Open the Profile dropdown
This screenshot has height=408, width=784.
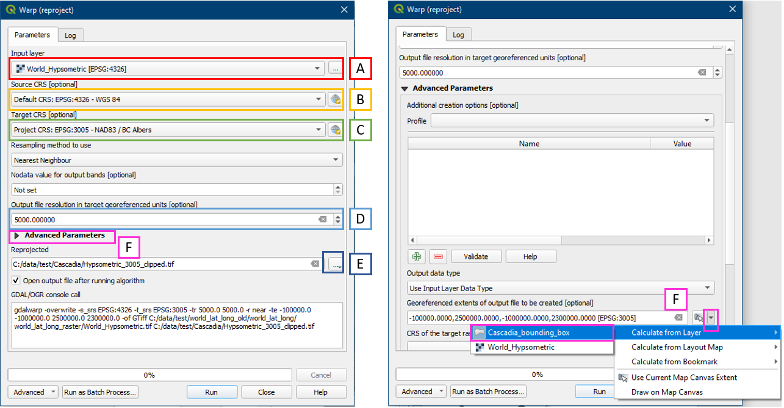pyautogui.click(x=572, y=121)
